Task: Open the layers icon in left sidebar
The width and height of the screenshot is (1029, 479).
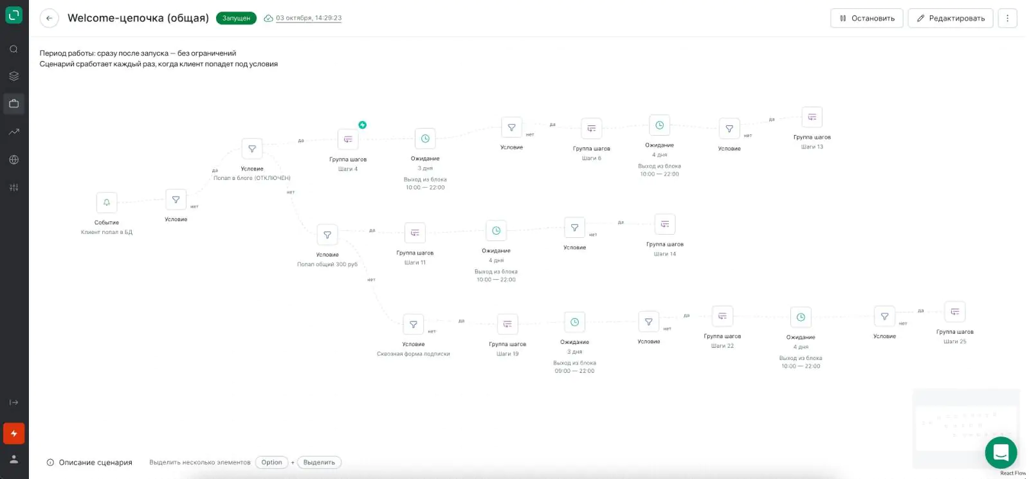Action: coord(14,76)
